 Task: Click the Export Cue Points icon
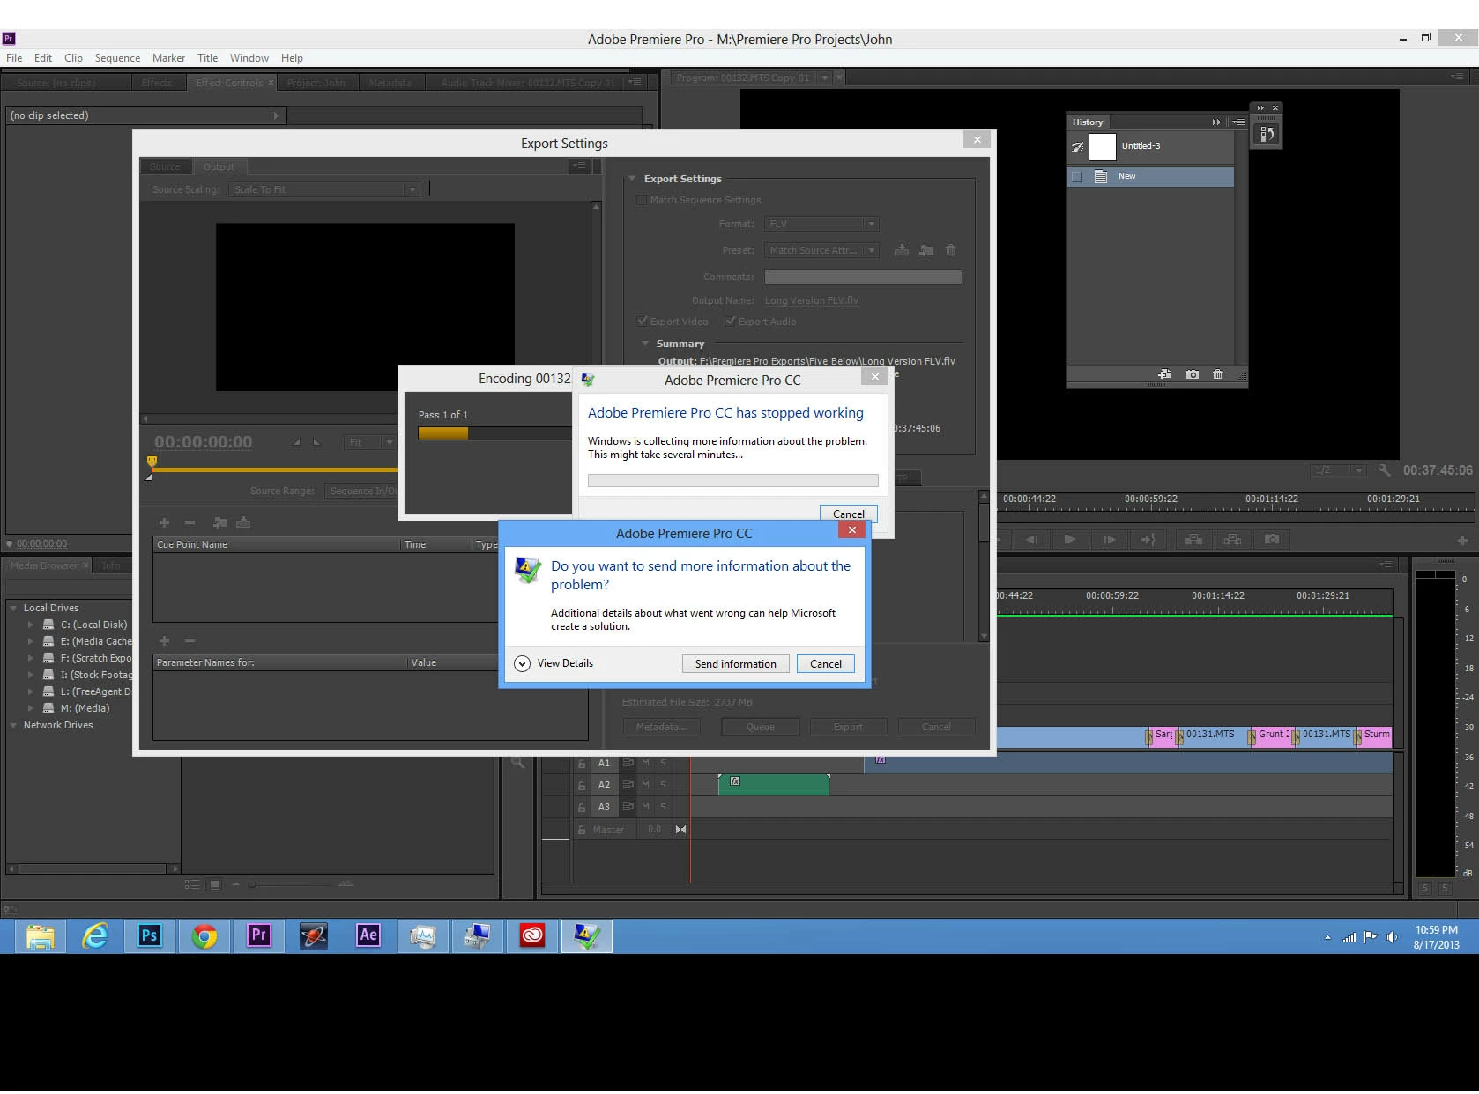(x=243, y=522)
